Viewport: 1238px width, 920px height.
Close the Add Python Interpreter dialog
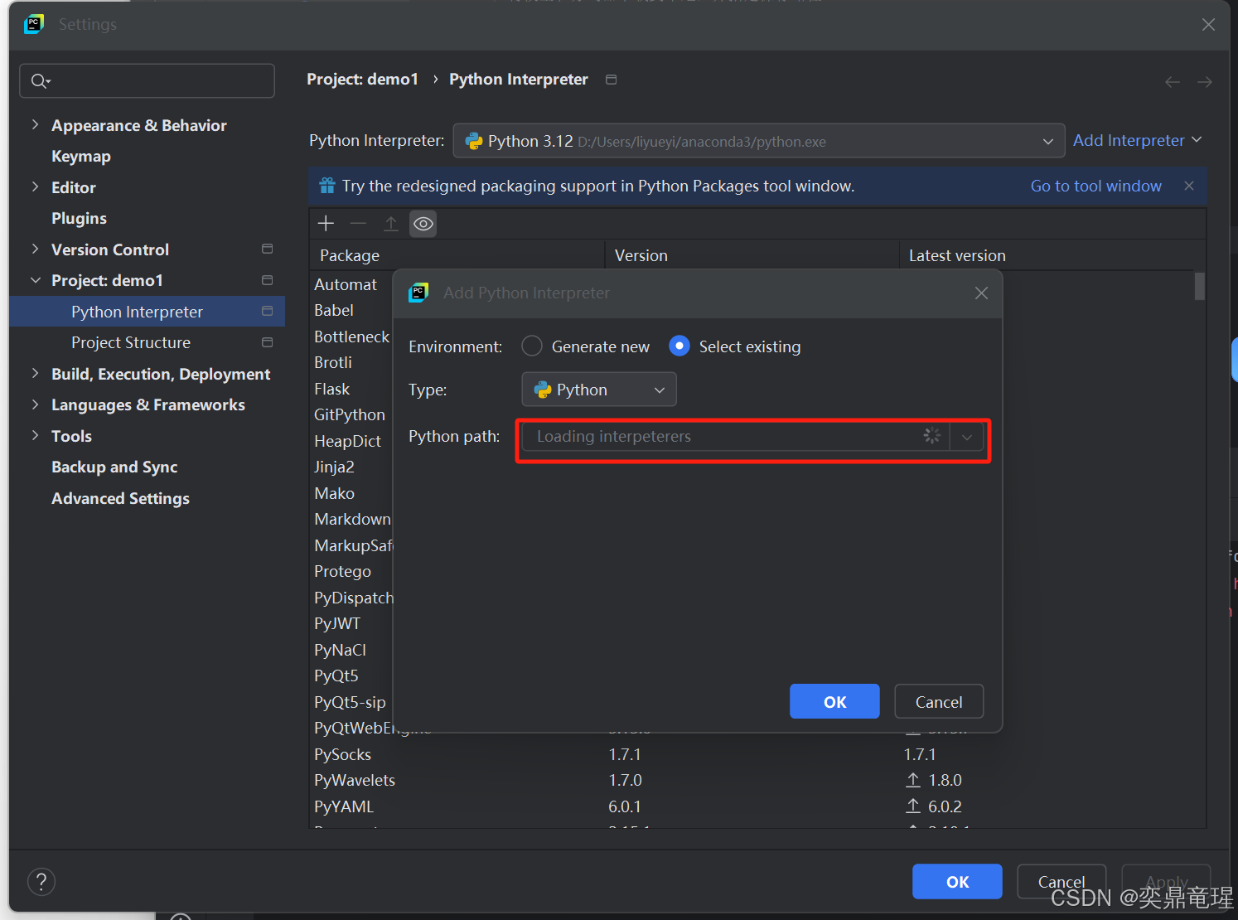pos(981,293)
